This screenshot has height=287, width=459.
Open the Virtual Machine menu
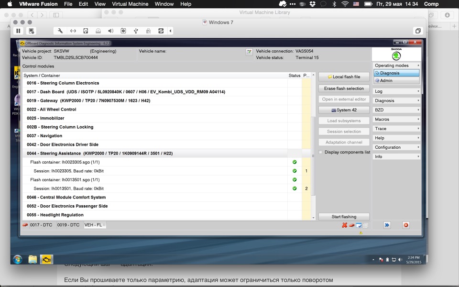[x=130, y=4]
